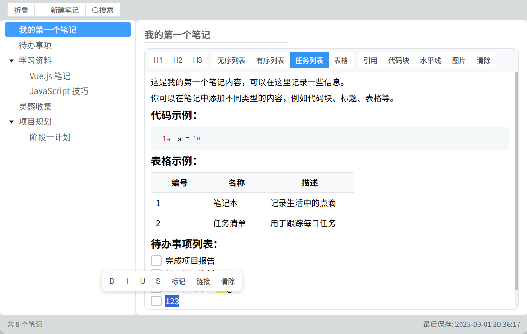The image size is (527, 334).
Task: Click table cell 笔记本
Action: [237, 203]
